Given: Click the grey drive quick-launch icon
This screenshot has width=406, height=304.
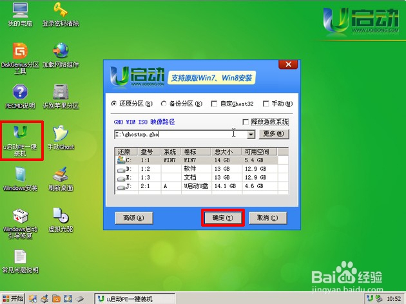Looking at the screenshot, I should 80,299.
